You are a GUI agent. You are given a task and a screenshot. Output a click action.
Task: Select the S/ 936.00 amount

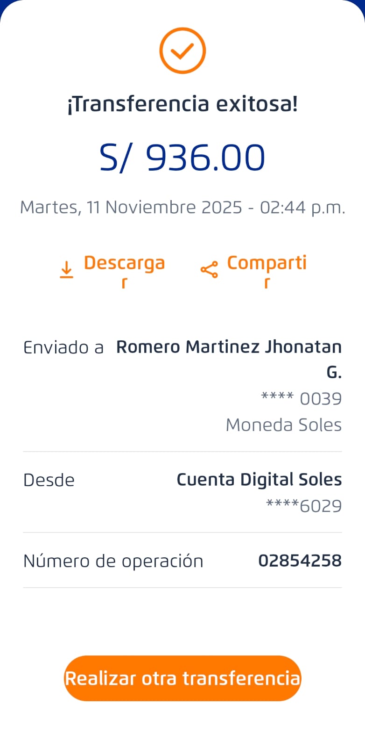point(182,158)
